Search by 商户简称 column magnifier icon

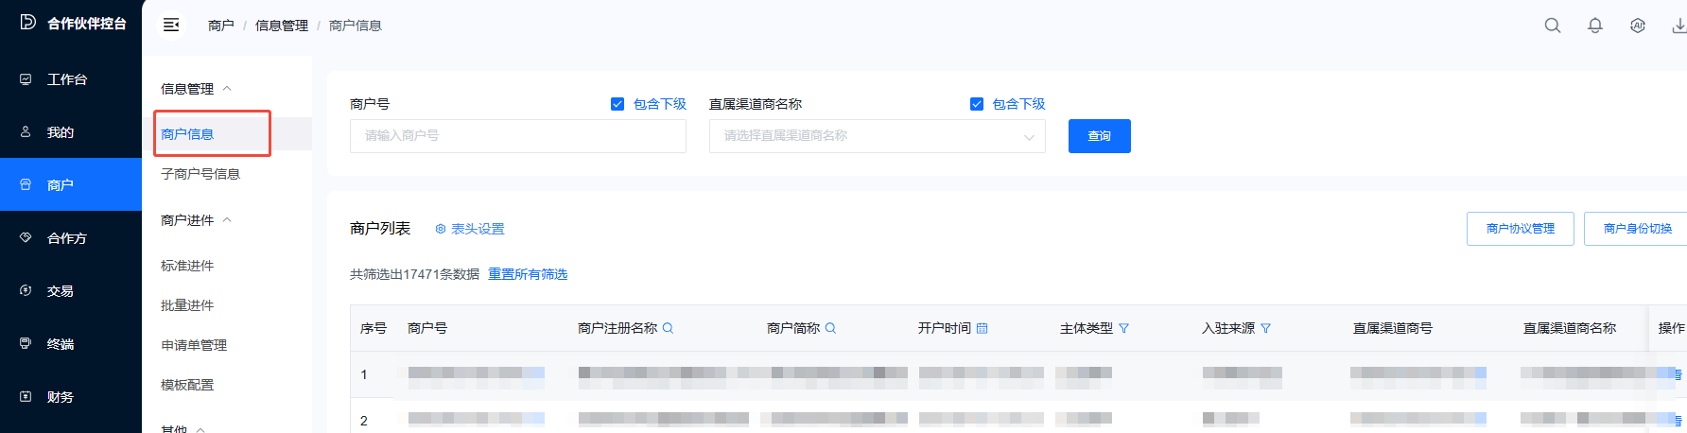coord(831,328)
